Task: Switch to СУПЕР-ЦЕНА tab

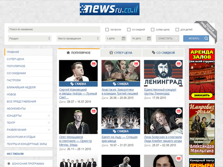Action: pyautogui.click(x=121, y=53)
